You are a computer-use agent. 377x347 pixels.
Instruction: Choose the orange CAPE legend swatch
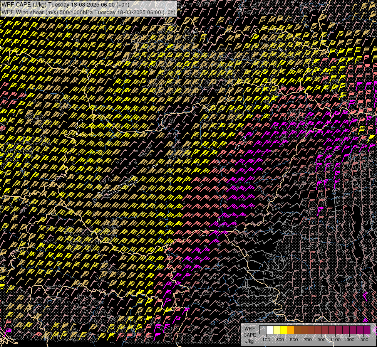pyautogui.click(x=290, y=330)
